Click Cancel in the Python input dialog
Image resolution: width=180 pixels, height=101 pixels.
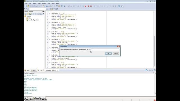click(116, 54)
